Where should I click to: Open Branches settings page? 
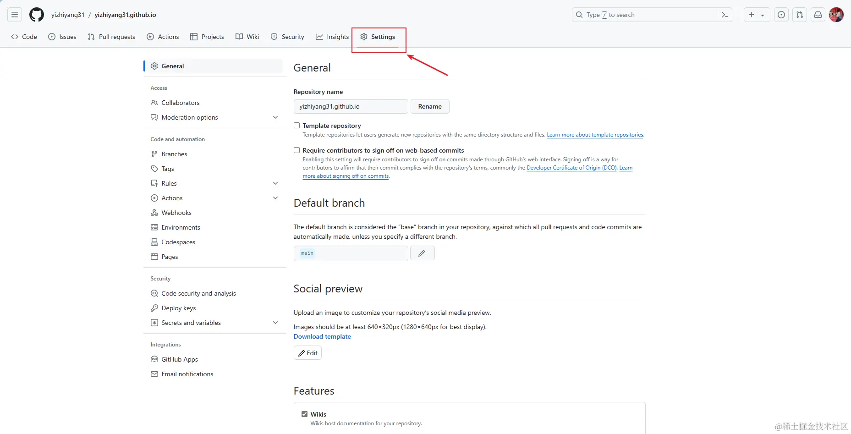pyautogui.click(x=214, y=154)
